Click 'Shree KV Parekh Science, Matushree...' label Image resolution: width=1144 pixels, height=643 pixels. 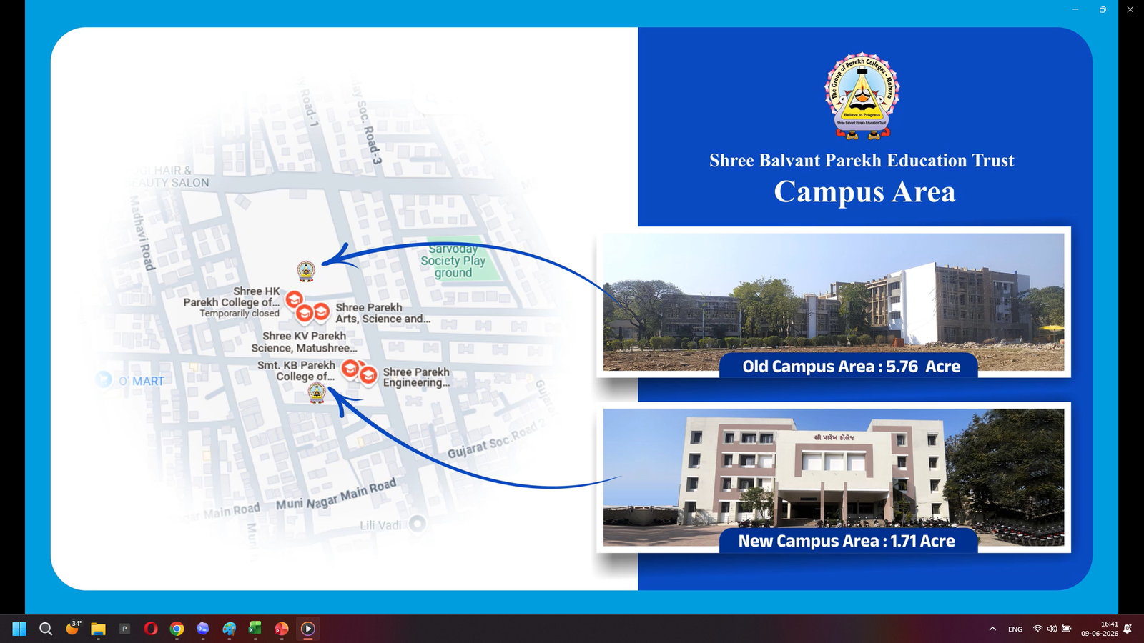click(x=304, y=342)
